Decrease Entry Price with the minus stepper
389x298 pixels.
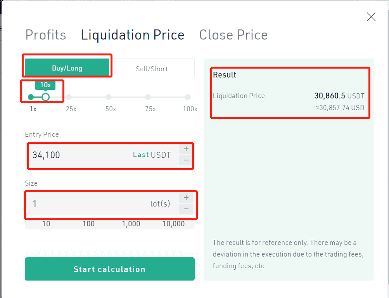click(x=186, y=160)
